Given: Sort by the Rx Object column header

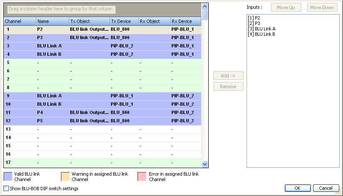Looking at the screenshot, I should click(155, 21).
